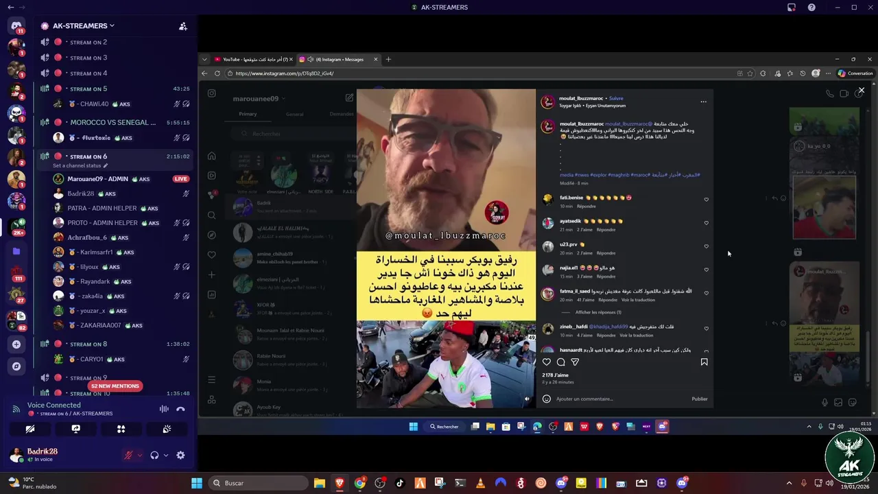Expand microphone input options arrow
The height and width of the screenshot is (494, 878).
(x=139, y=455)
